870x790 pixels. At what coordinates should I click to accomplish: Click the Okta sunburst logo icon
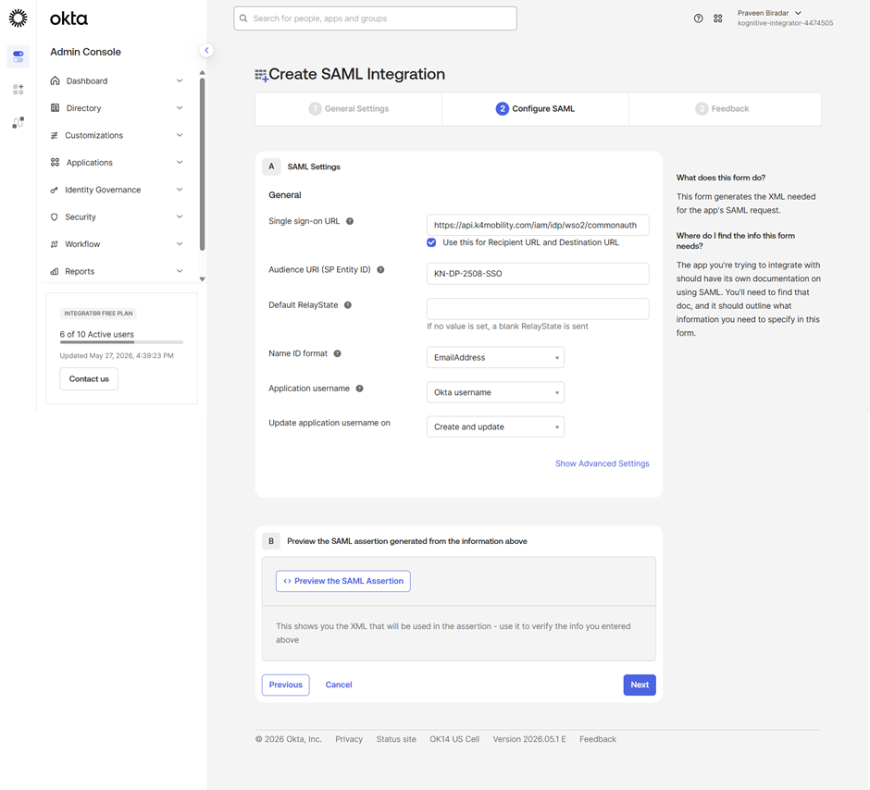coord(18,19)
